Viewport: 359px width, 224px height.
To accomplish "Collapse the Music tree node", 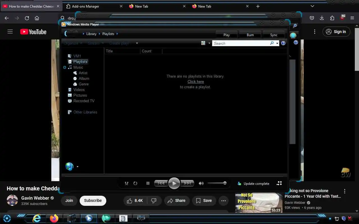I will tap(65, 67).
